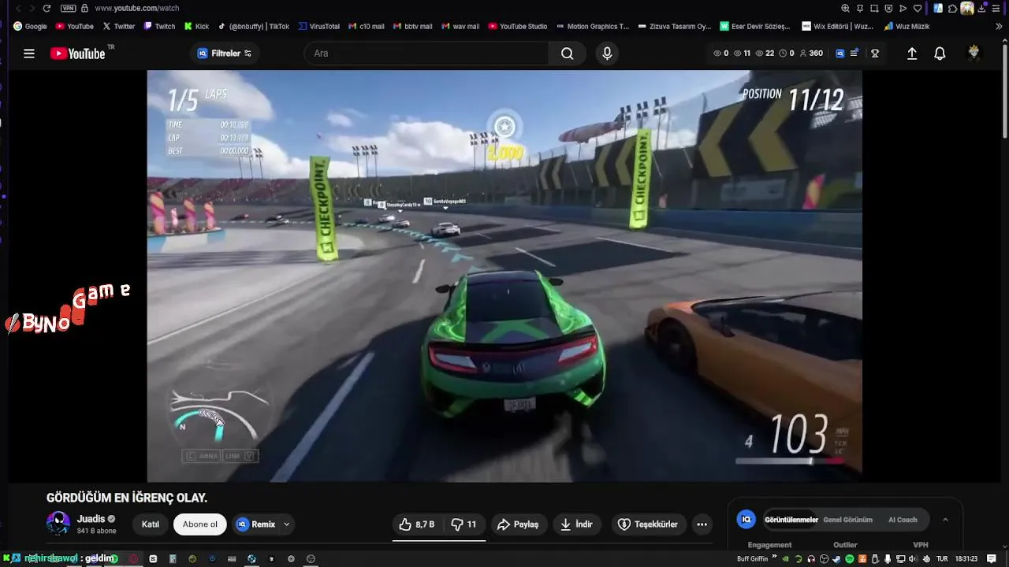Select the Genel Görünüm tab
Screen dimensions: 1009x567
pyautogui.click(x=847, y=520)
